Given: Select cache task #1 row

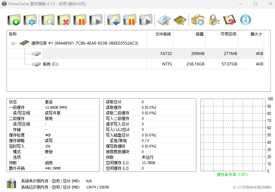Looking at the screenshot, I should point(135,43).
